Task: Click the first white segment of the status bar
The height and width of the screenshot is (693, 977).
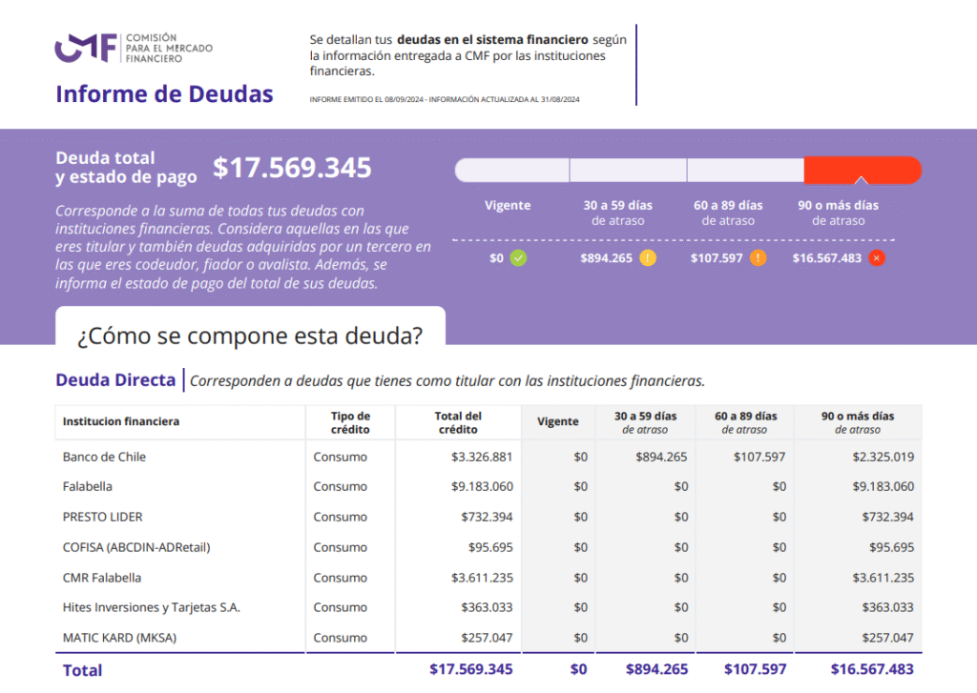Action: coord(512,170)
